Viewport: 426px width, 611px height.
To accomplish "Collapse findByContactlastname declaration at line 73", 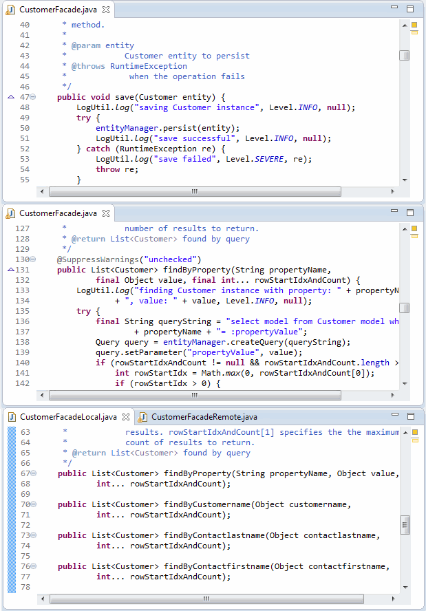I will 33,535.
